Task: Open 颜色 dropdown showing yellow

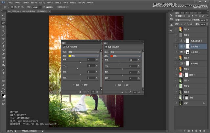Action: tap(83, 56)
